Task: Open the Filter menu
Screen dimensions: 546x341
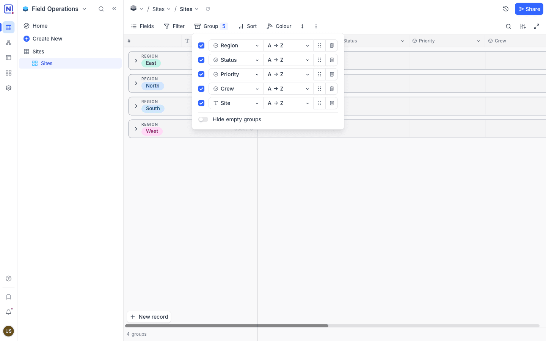Action: 174,26
